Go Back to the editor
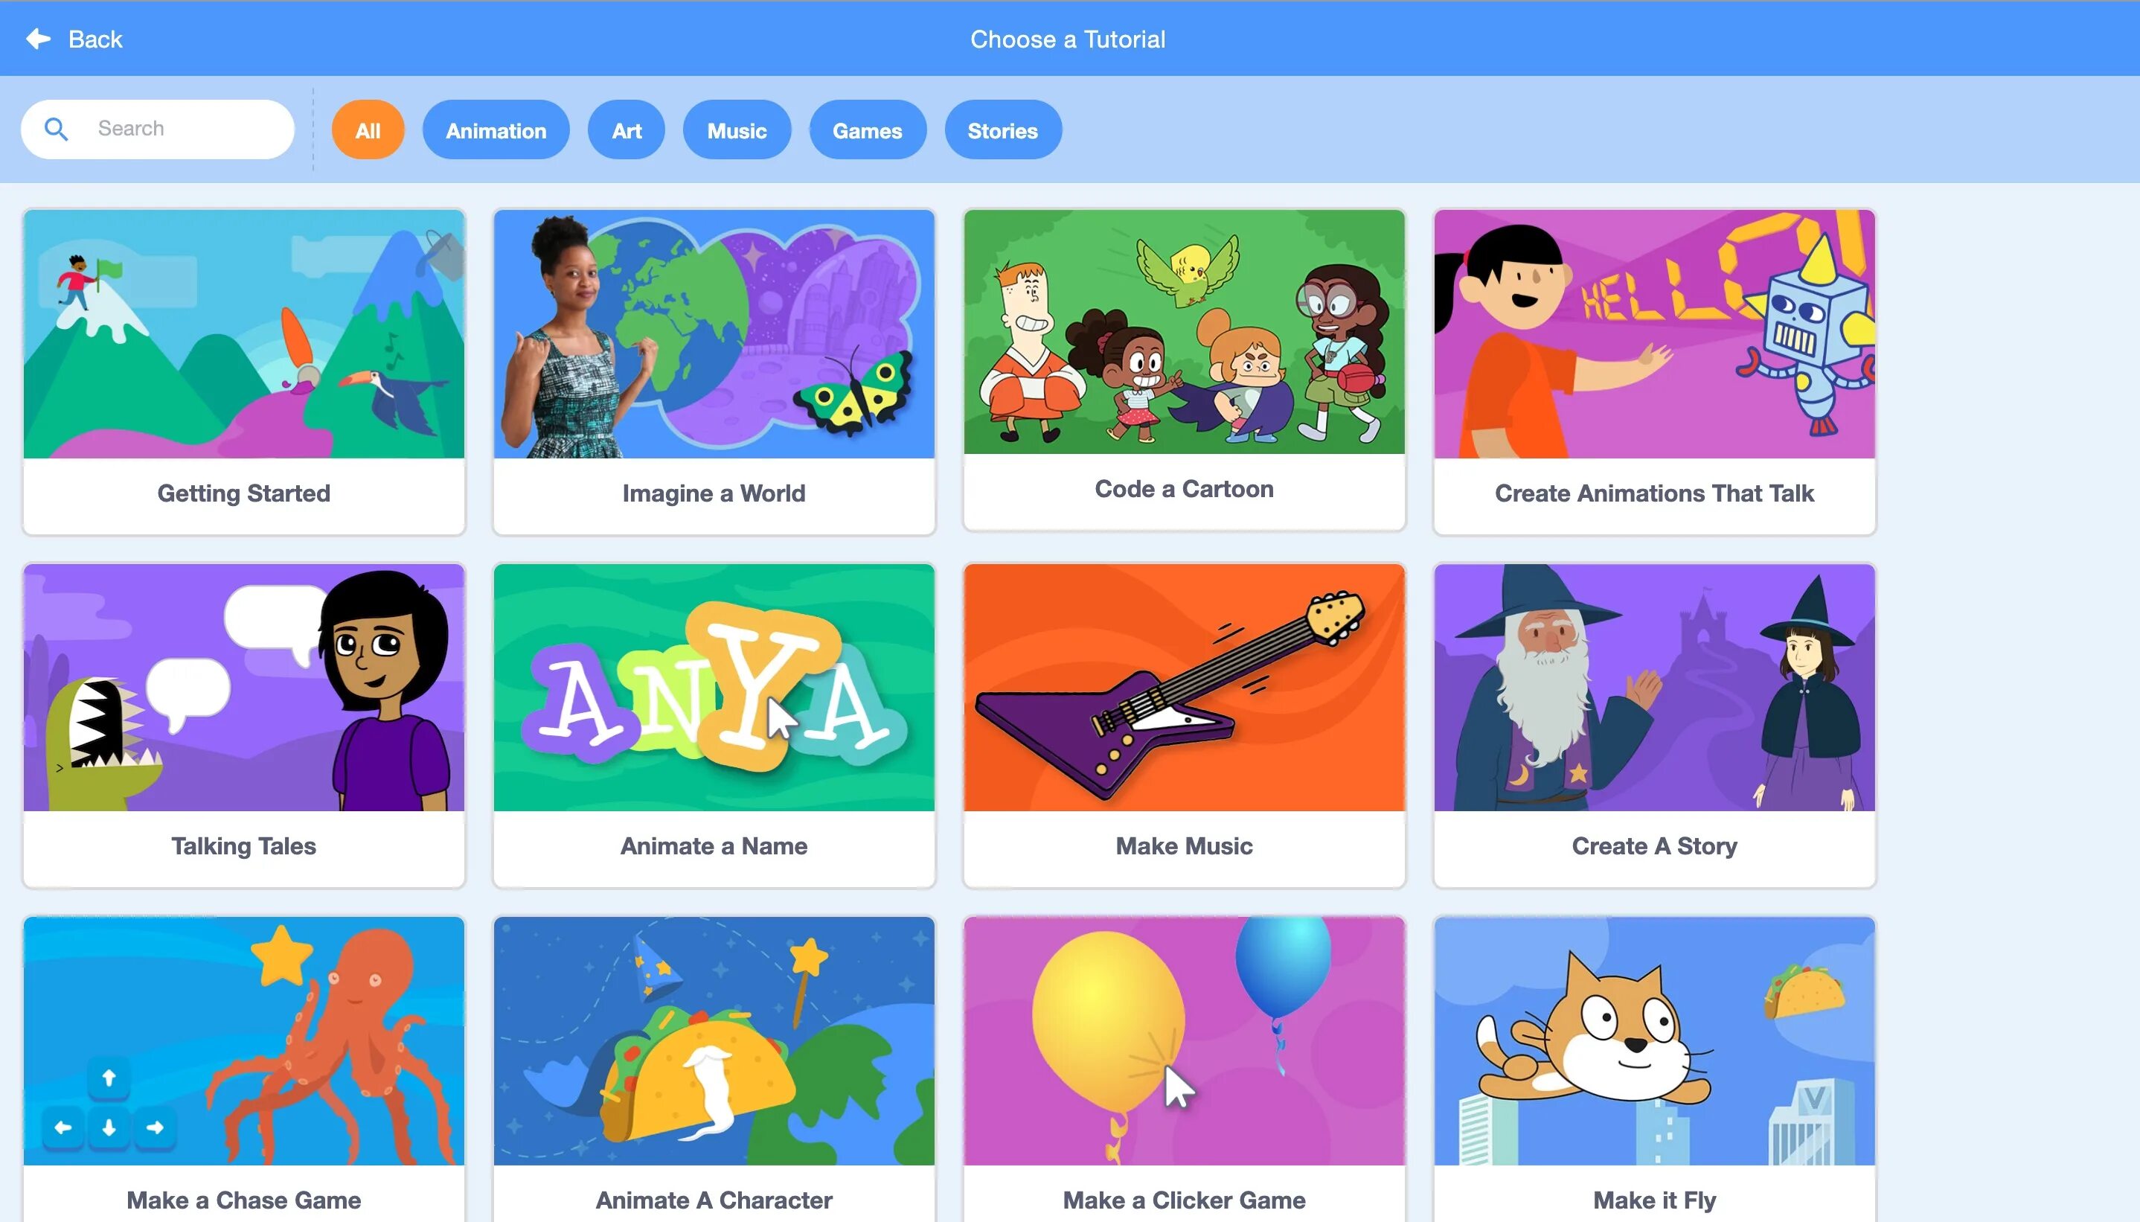The width and height of the screenshot is (2140, 1222). tap(74, 39)
